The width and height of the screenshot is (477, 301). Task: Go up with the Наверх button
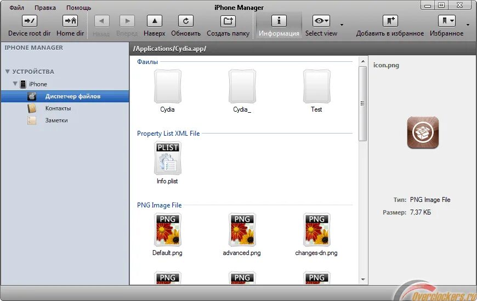point(155,26)
